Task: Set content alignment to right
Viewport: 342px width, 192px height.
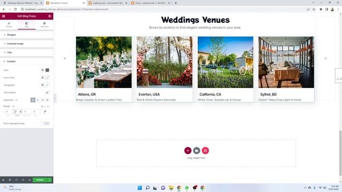Action: 43,100
